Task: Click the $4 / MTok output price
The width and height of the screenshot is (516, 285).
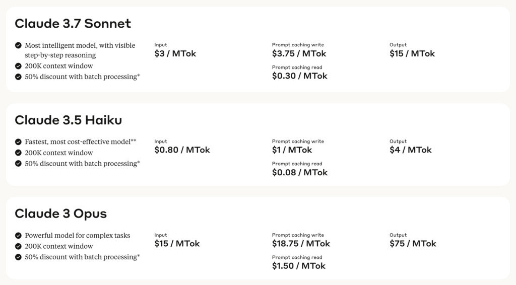Action: 410,150
